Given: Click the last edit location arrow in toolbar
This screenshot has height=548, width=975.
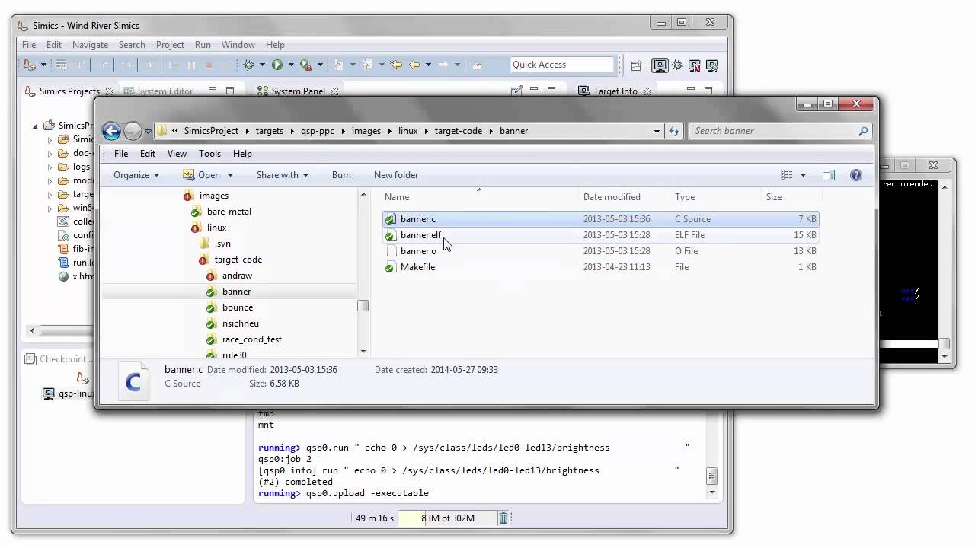Looking at the screenshot, I should point(396,65).
